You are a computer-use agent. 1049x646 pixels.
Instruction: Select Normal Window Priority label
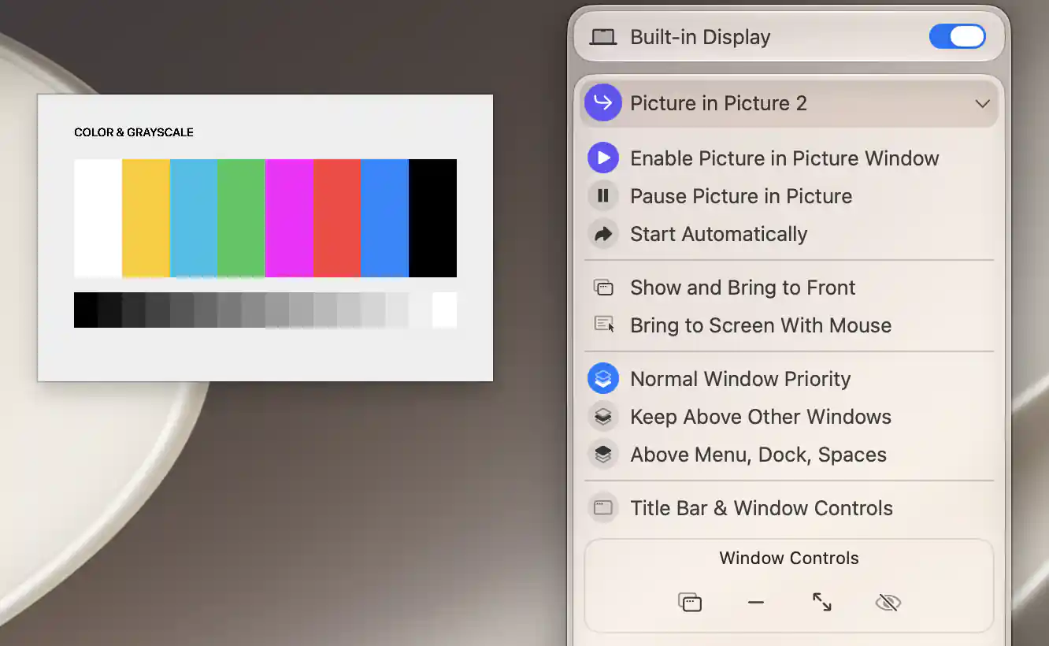tap(740, 379)
